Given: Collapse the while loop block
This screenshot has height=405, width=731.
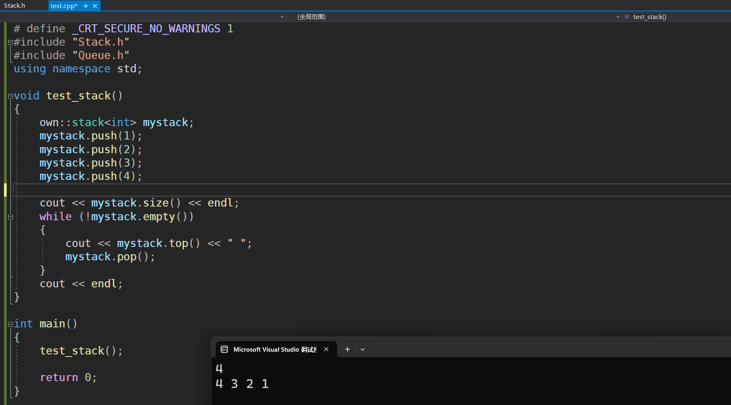Looking at the screenshot, I should (11, 217).
